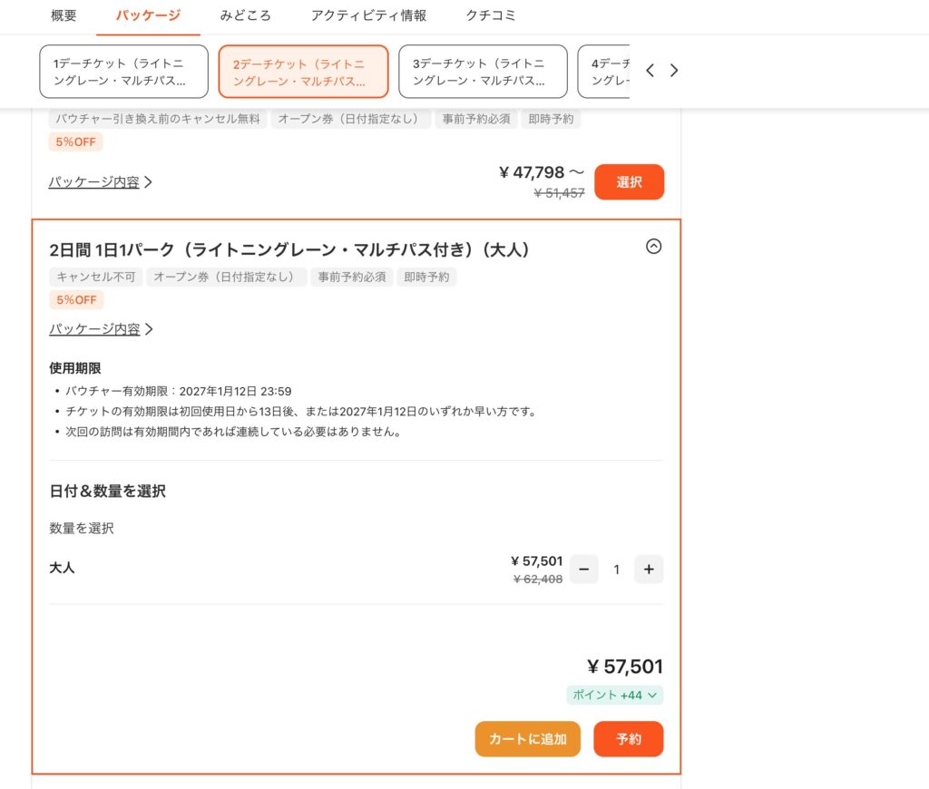Click the orange 予約 button
The height and width of the screenshot is (789, 929).
coord(629,739)
